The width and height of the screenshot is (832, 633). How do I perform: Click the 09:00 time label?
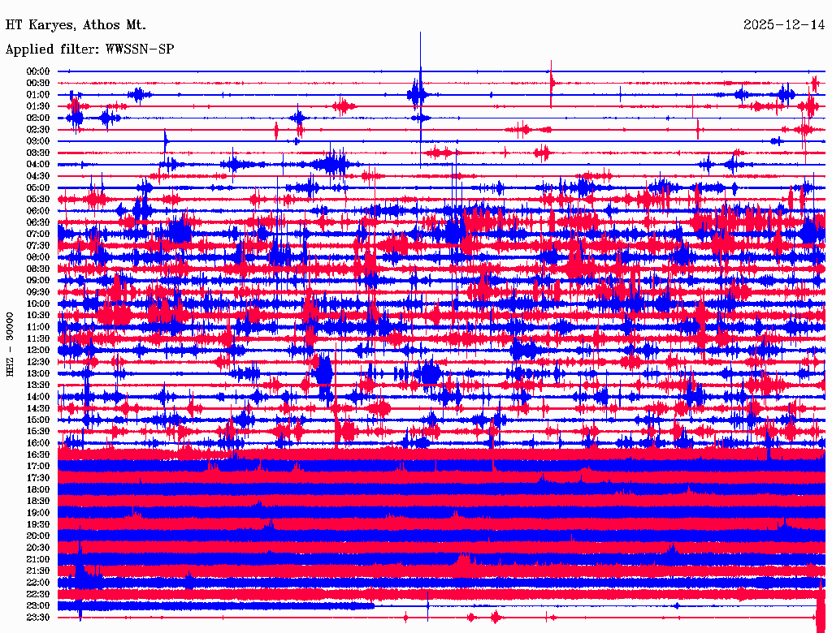point(38,281)
